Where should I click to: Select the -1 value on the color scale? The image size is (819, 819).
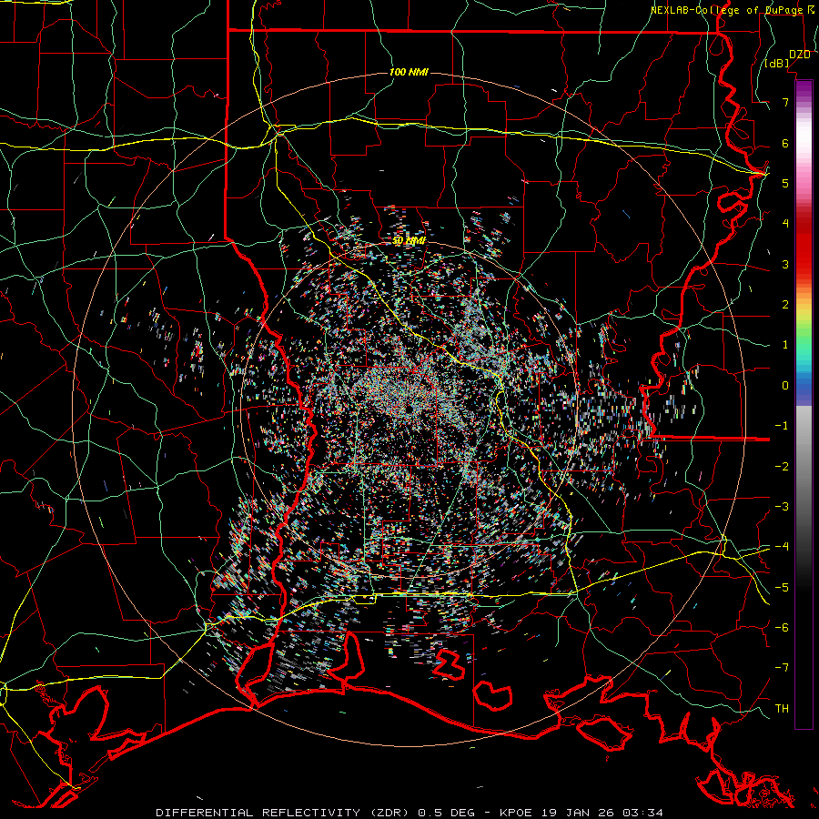point(782,426)
